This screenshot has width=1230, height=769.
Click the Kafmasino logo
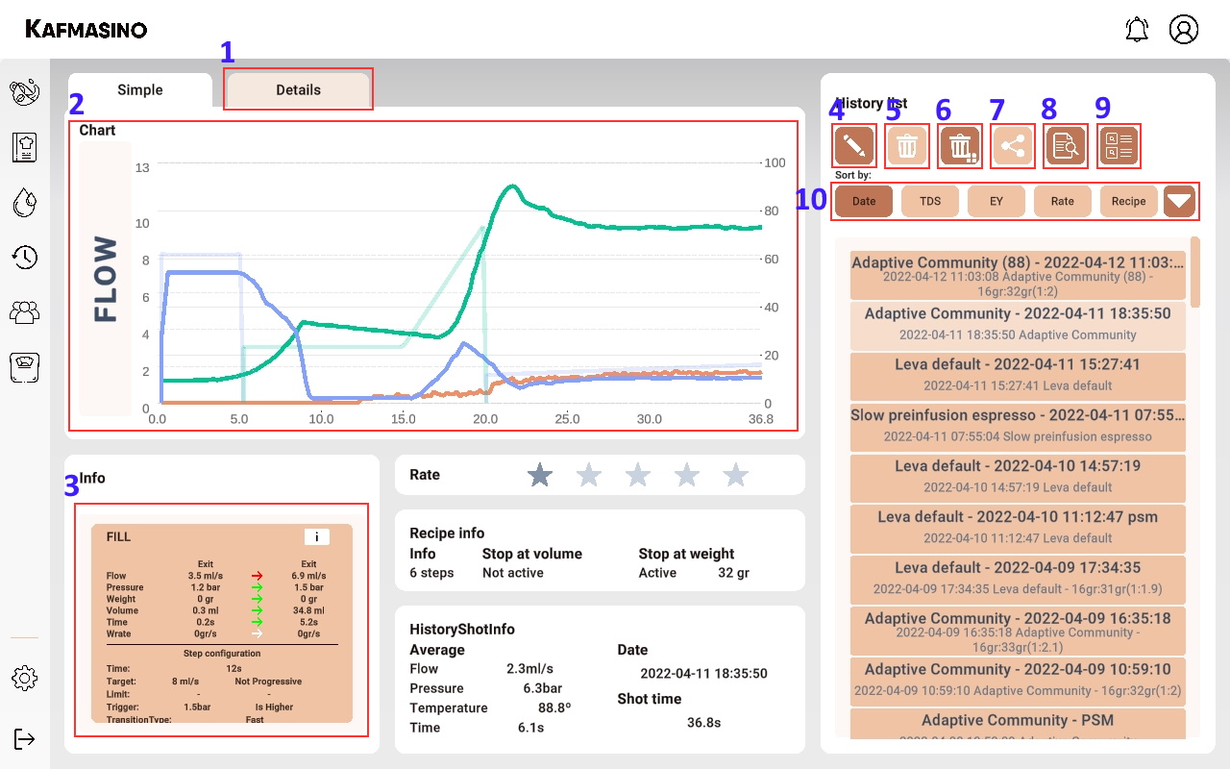86,29
